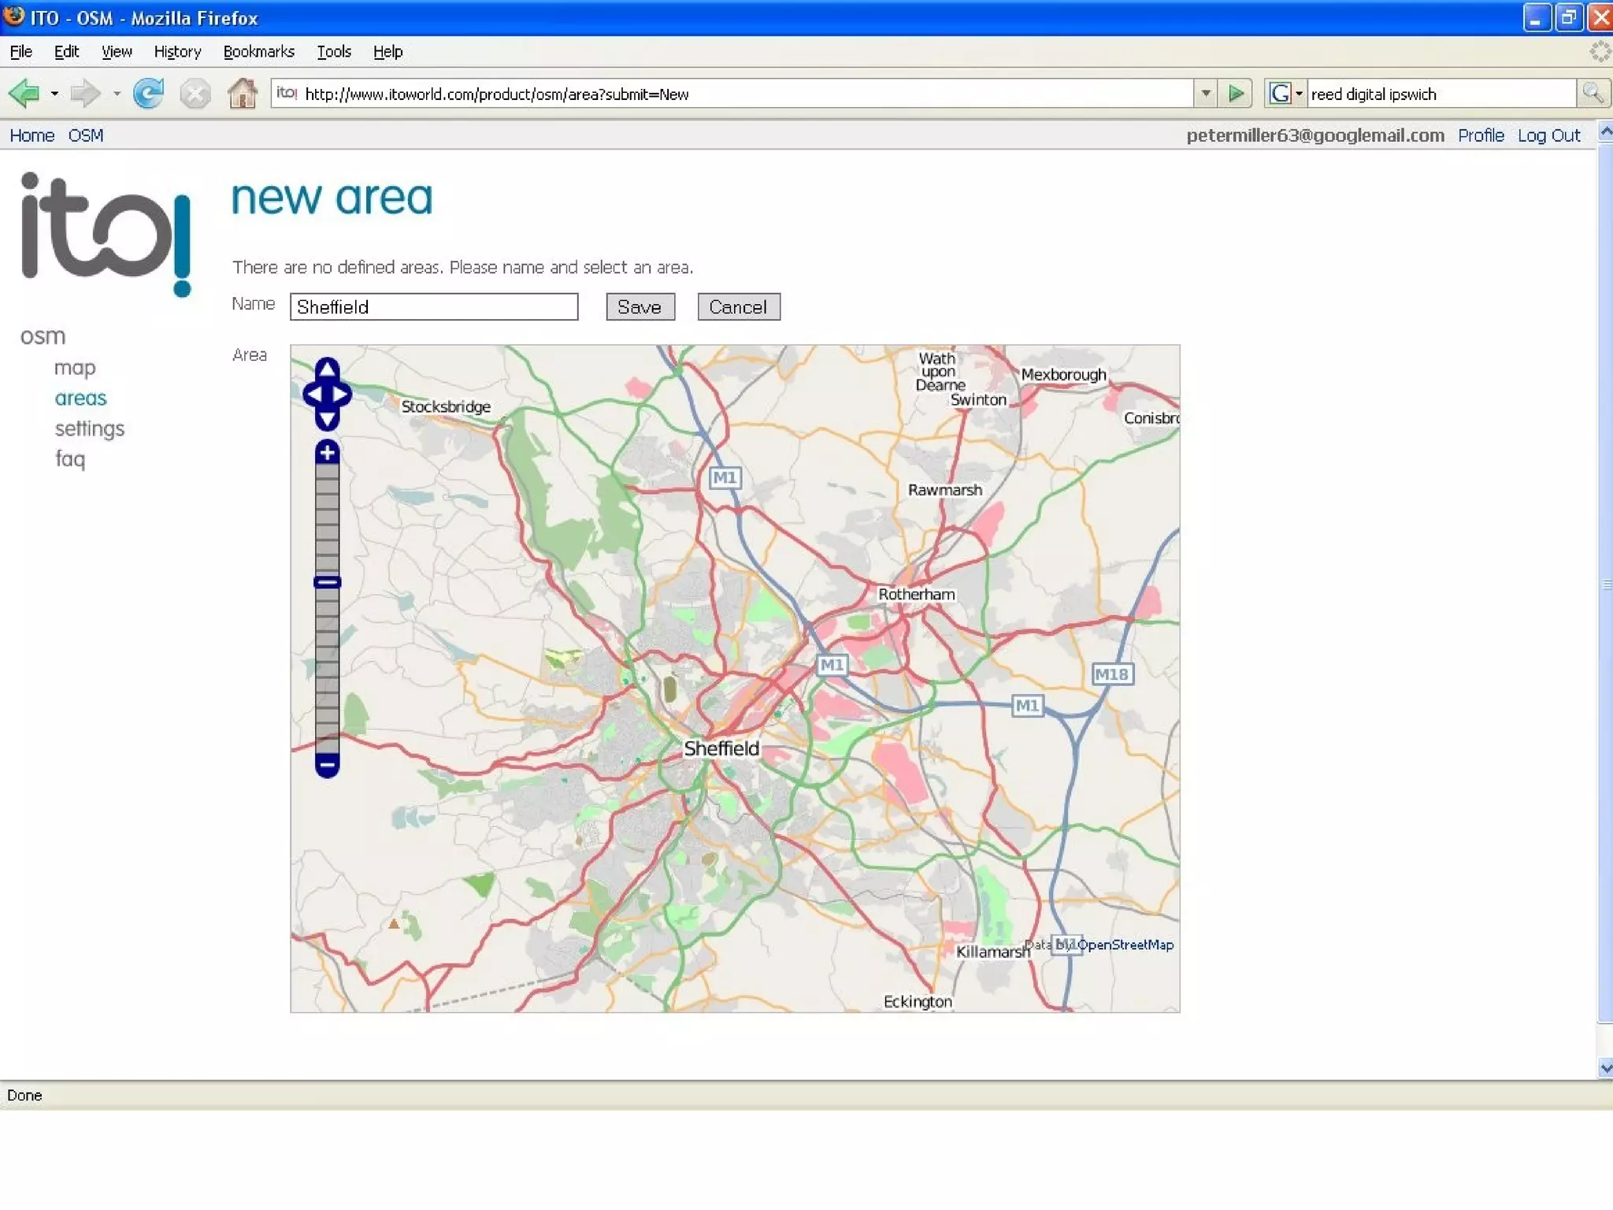
Task: Save the new Sheffield area
Action: click(640, 307)
